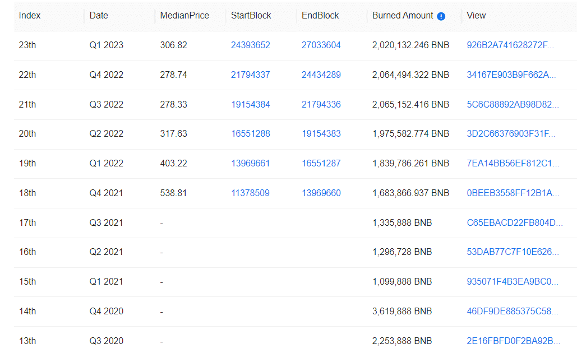Select median price 306.82
Viewport: 577px width, 353px height.
pos(173,45)
